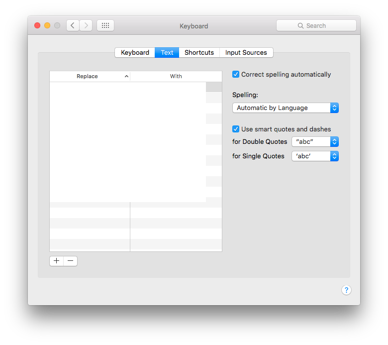Click the back navigation arrow
The width and height of the screenshot is (388, 345).
(73, 25)
